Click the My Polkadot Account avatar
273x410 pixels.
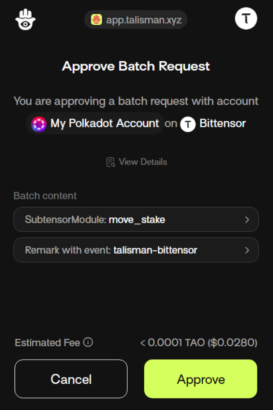pyautogui.click(x=39, y=124)
